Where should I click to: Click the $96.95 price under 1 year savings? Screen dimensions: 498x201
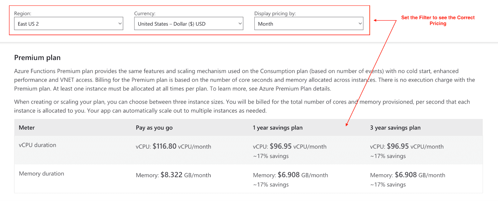coord(281,146)
